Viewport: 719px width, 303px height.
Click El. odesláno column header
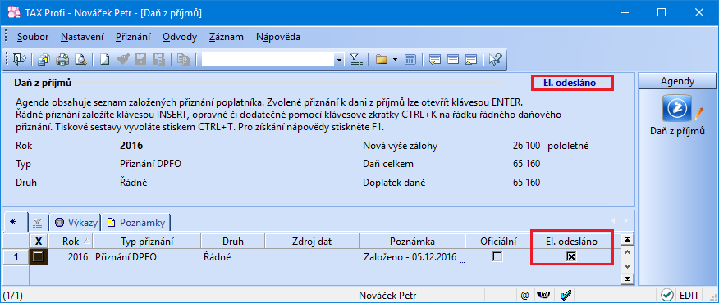(571, 242)
